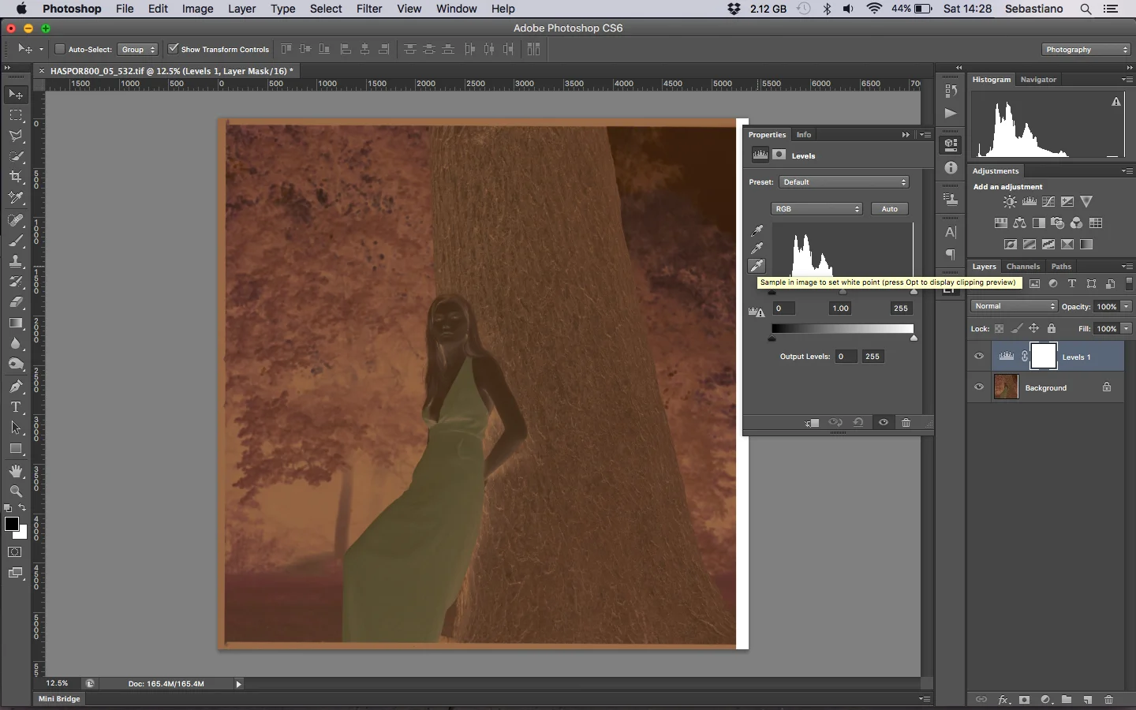Select the Eraser tool

point(16,302)
